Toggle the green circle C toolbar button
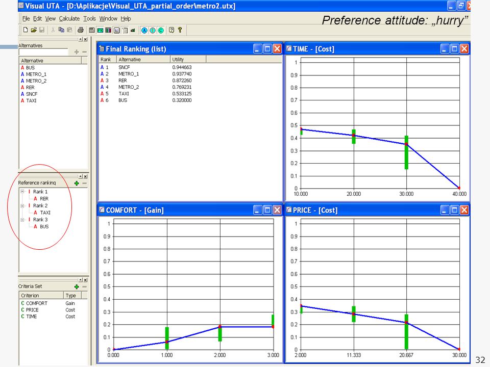The height and width of the screenshot is (367, 490). [x=161, y=30]
